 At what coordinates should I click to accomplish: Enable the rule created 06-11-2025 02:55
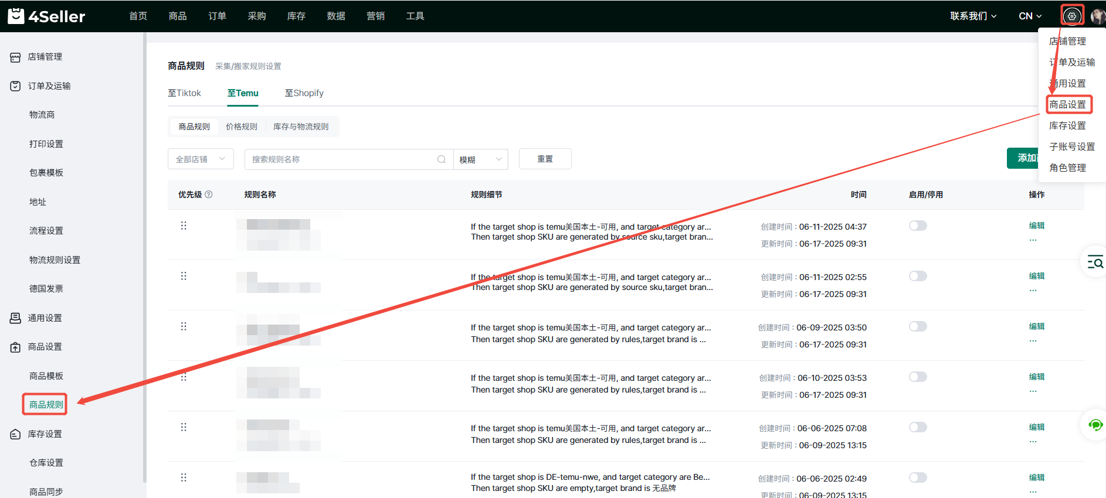click(918, 276)
